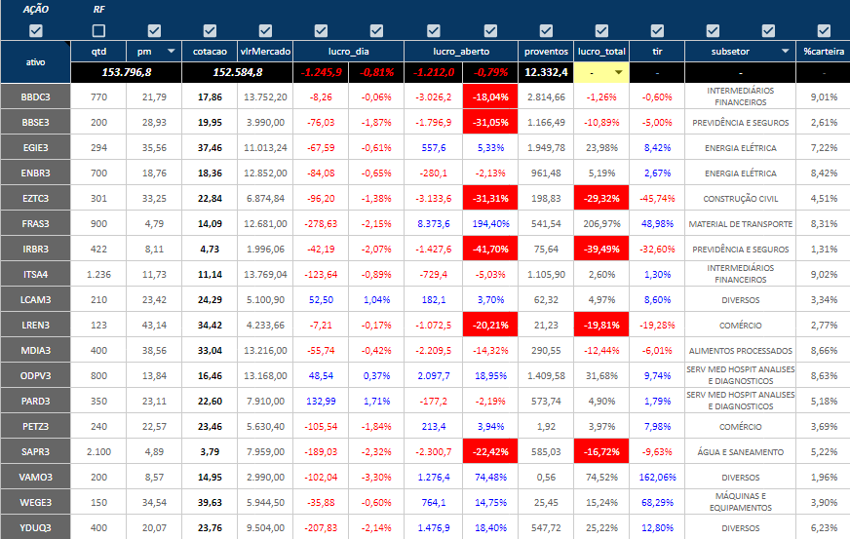
Task: Select the EZTC3 ticker row
Action: [x=36, y=199]
